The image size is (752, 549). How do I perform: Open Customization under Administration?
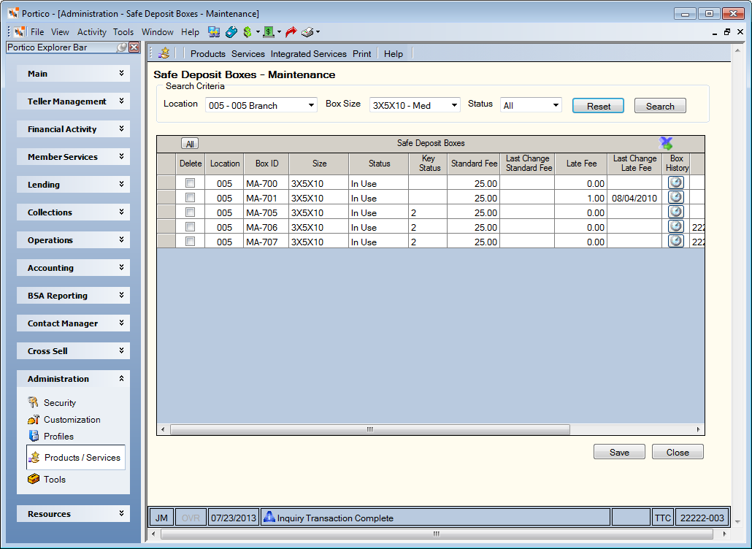pos(64,420)
